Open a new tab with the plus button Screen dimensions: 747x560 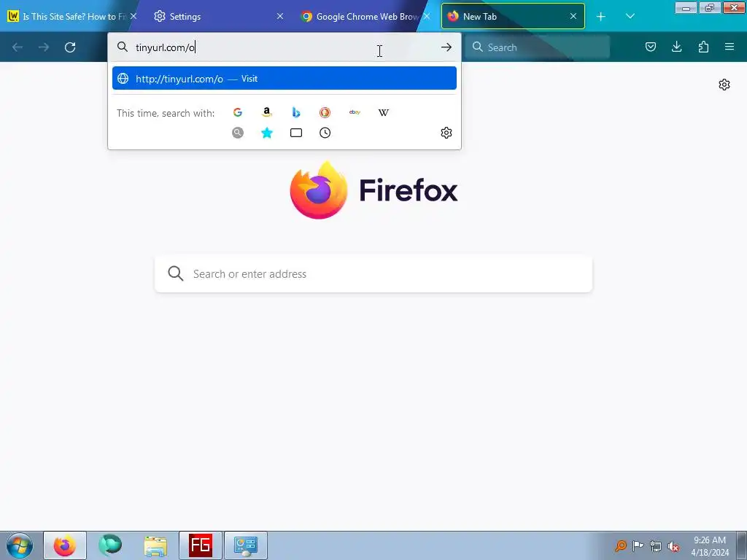click(601, 17)
